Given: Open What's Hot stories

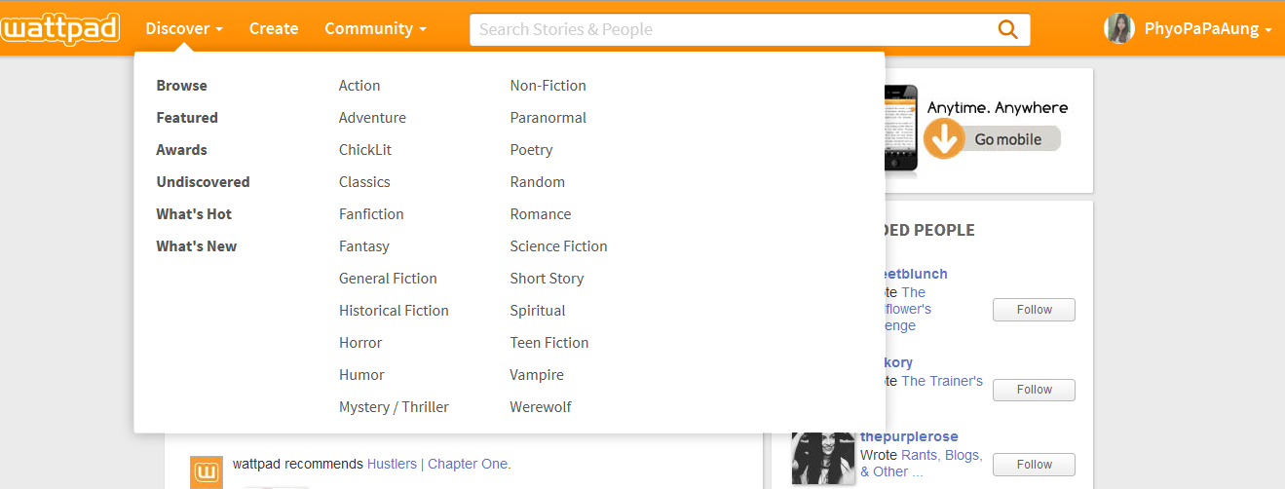Looking at the screenshot, I should pyautogui.click(x=194, y=214).
